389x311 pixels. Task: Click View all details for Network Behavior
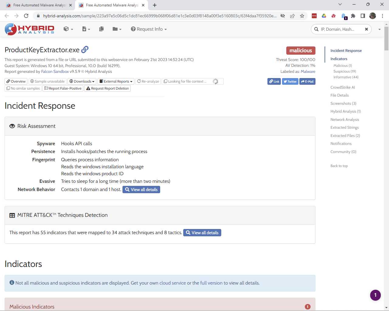(141, 190)
